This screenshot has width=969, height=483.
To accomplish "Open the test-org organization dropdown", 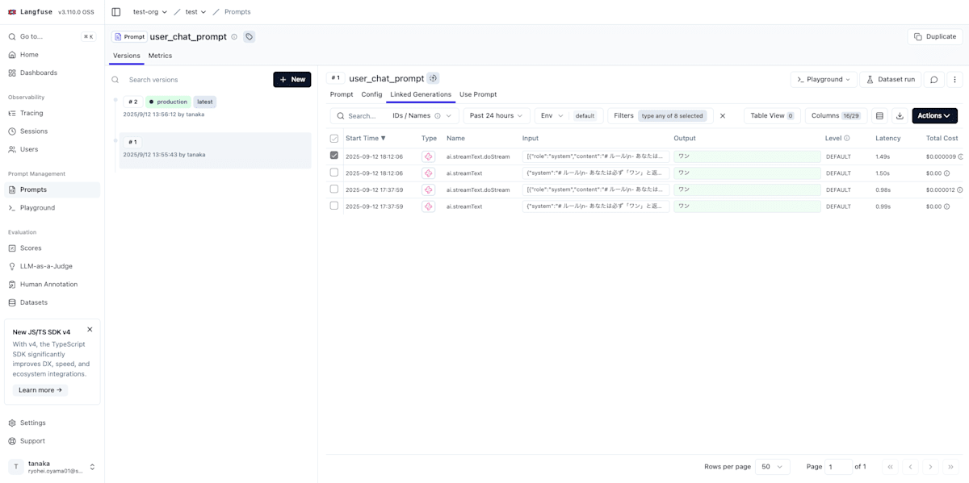I will click(150, 12).
